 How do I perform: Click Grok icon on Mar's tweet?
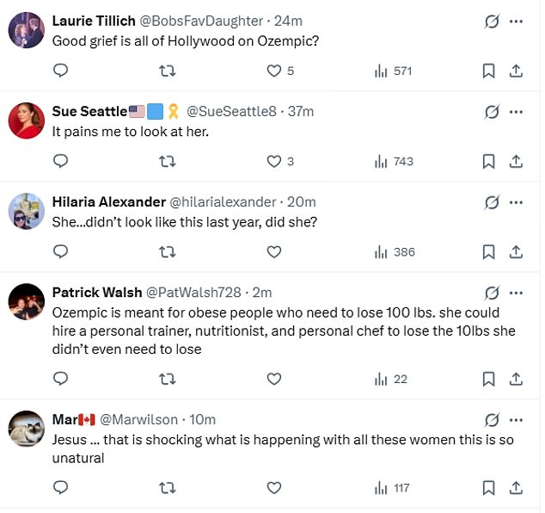tap(492, 420)
